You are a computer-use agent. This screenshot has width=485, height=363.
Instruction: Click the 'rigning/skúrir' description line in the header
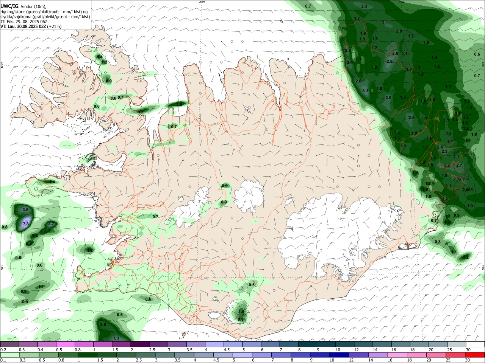(44, 12)
